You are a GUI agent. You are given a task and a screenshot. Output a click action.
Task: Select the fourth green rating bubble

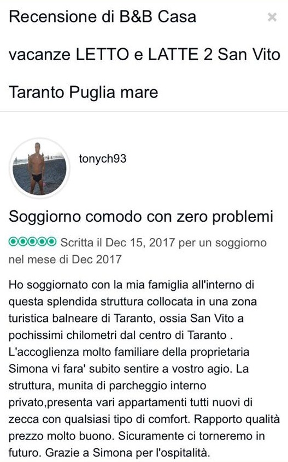click(42, 242)
